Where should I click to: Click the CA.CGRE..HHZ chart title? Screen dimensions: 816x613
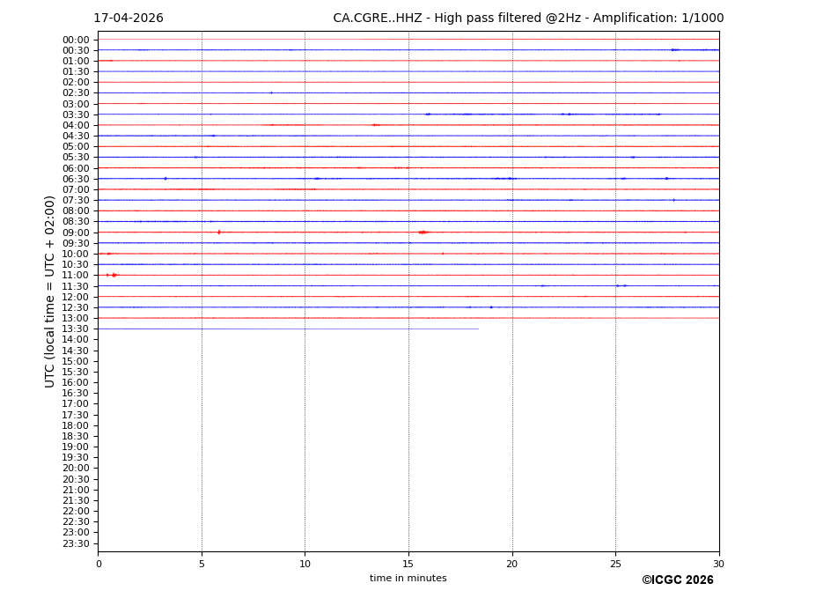tap(528, 18)
